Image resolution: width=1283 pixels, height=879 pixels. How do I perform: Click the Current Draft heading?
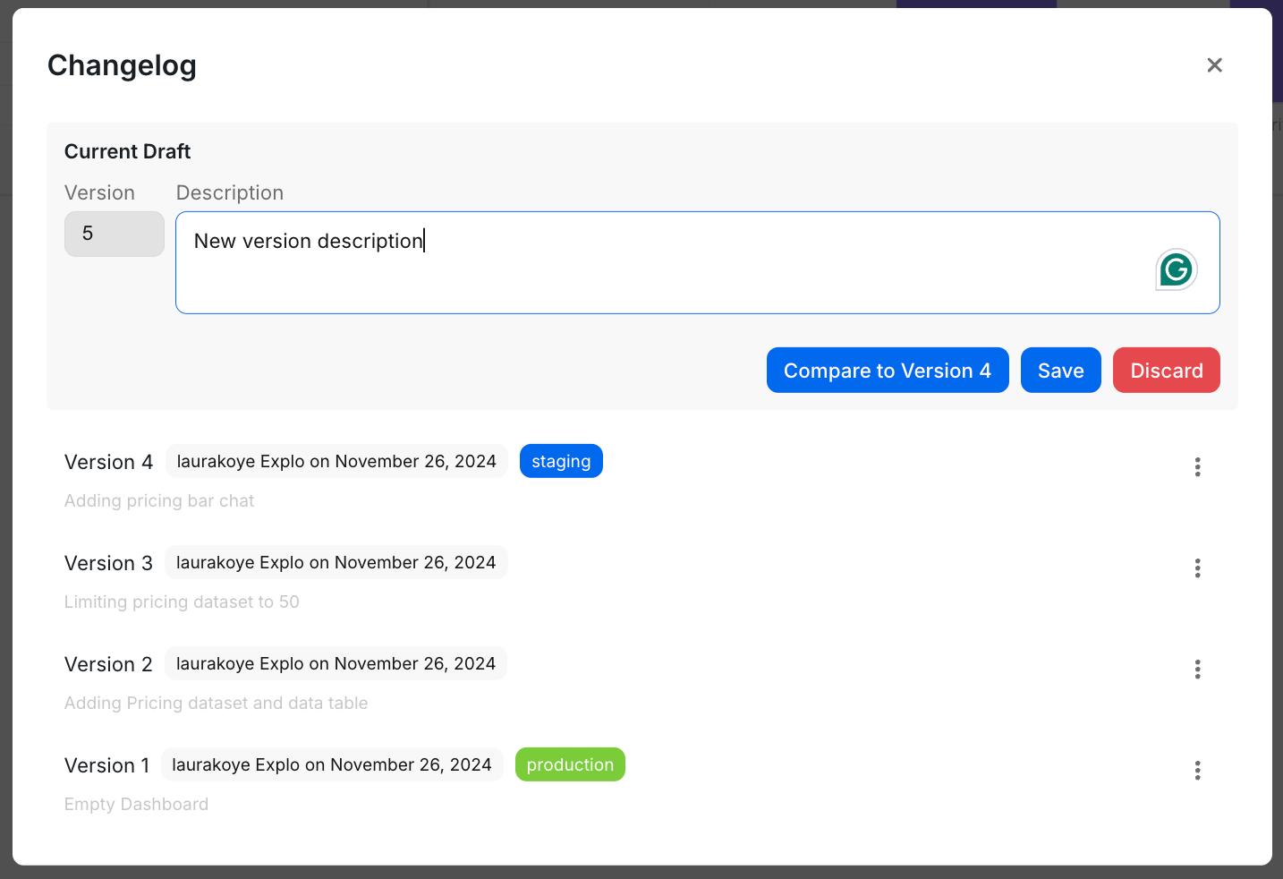128,152
